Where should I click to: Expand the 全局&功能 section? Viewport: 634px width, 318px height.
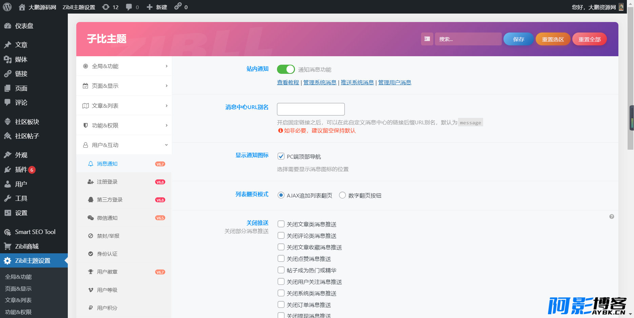pyautogui.click(x=124, y=66)
